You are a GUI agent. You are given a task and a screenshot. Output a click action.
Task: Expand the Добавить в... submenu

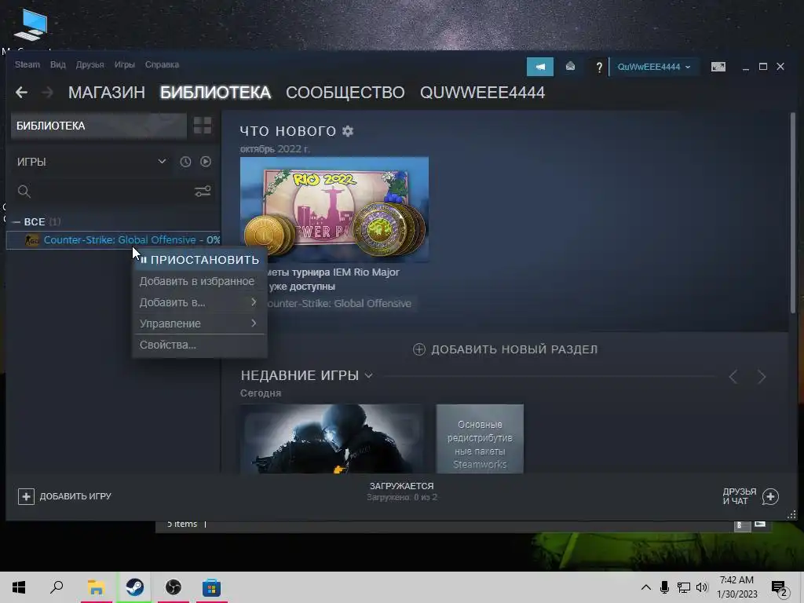[x=199, y=302]
